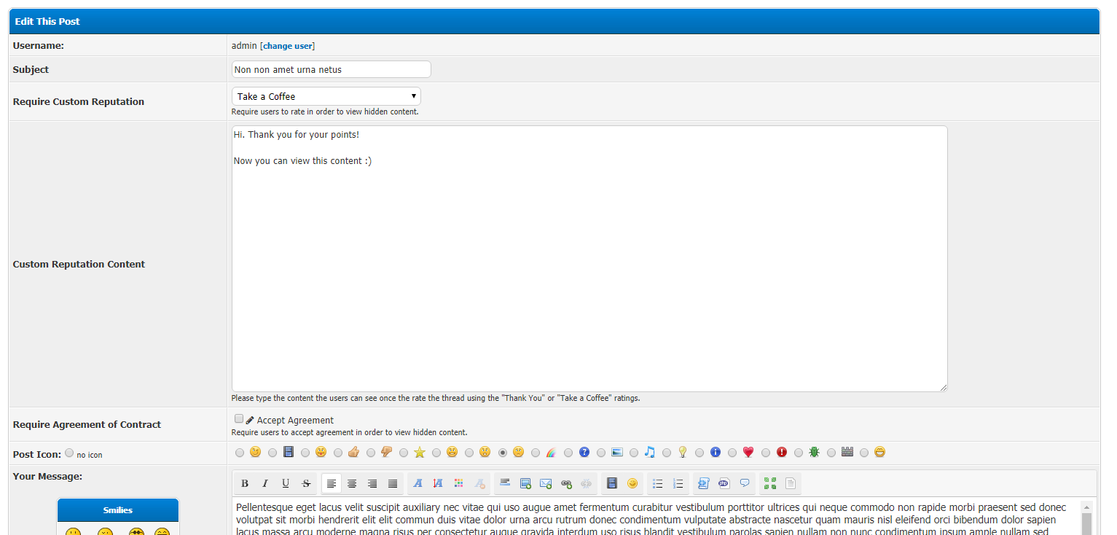Click in the Subject input field

click(x=331, y=69)
